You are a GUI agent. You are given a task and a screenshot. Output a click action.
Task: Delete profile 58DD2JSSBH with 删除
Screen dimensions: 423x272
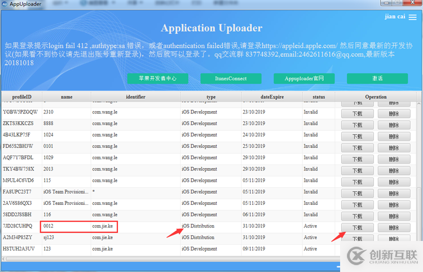[394, 216]
